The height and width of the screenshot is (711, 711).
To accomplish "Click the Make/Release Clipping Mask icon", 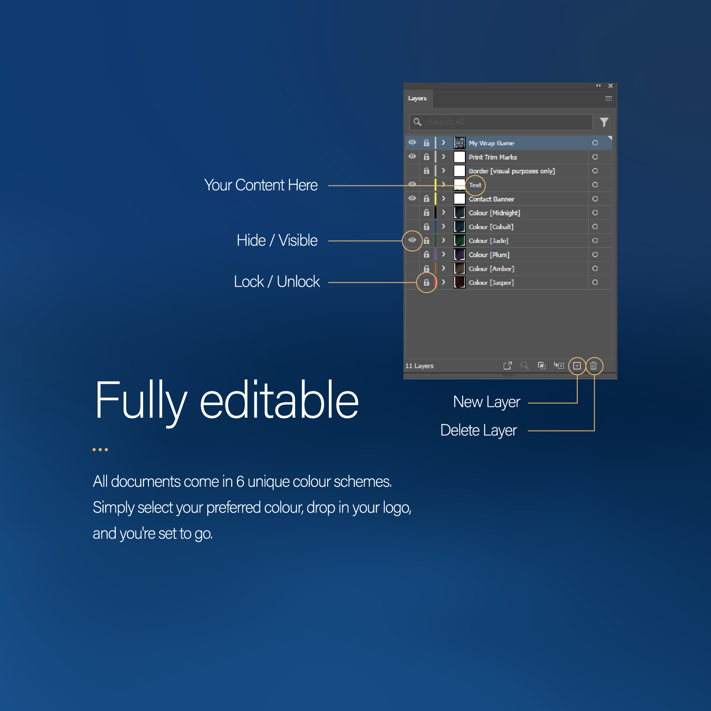I will pos(542,366).
